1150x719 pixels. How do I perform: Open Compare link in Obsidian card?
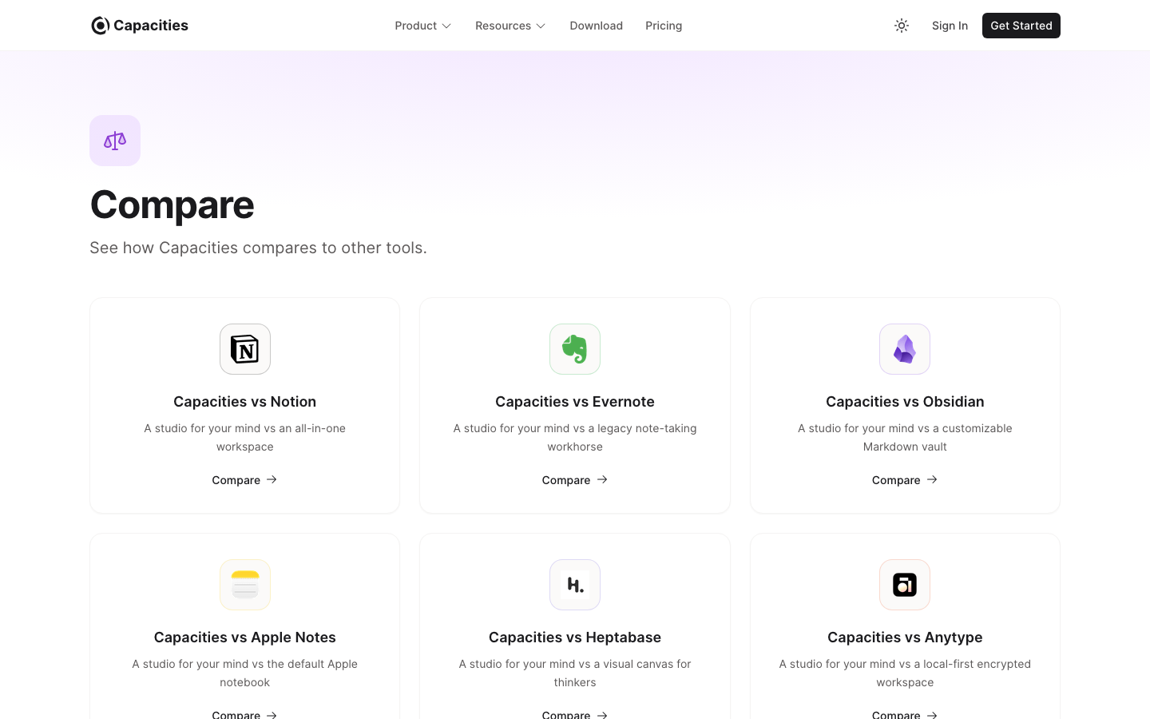point(905,480)
